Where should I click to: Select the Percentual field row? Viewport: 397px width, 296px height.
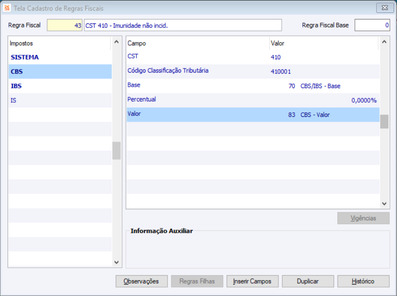click(253, 100)
